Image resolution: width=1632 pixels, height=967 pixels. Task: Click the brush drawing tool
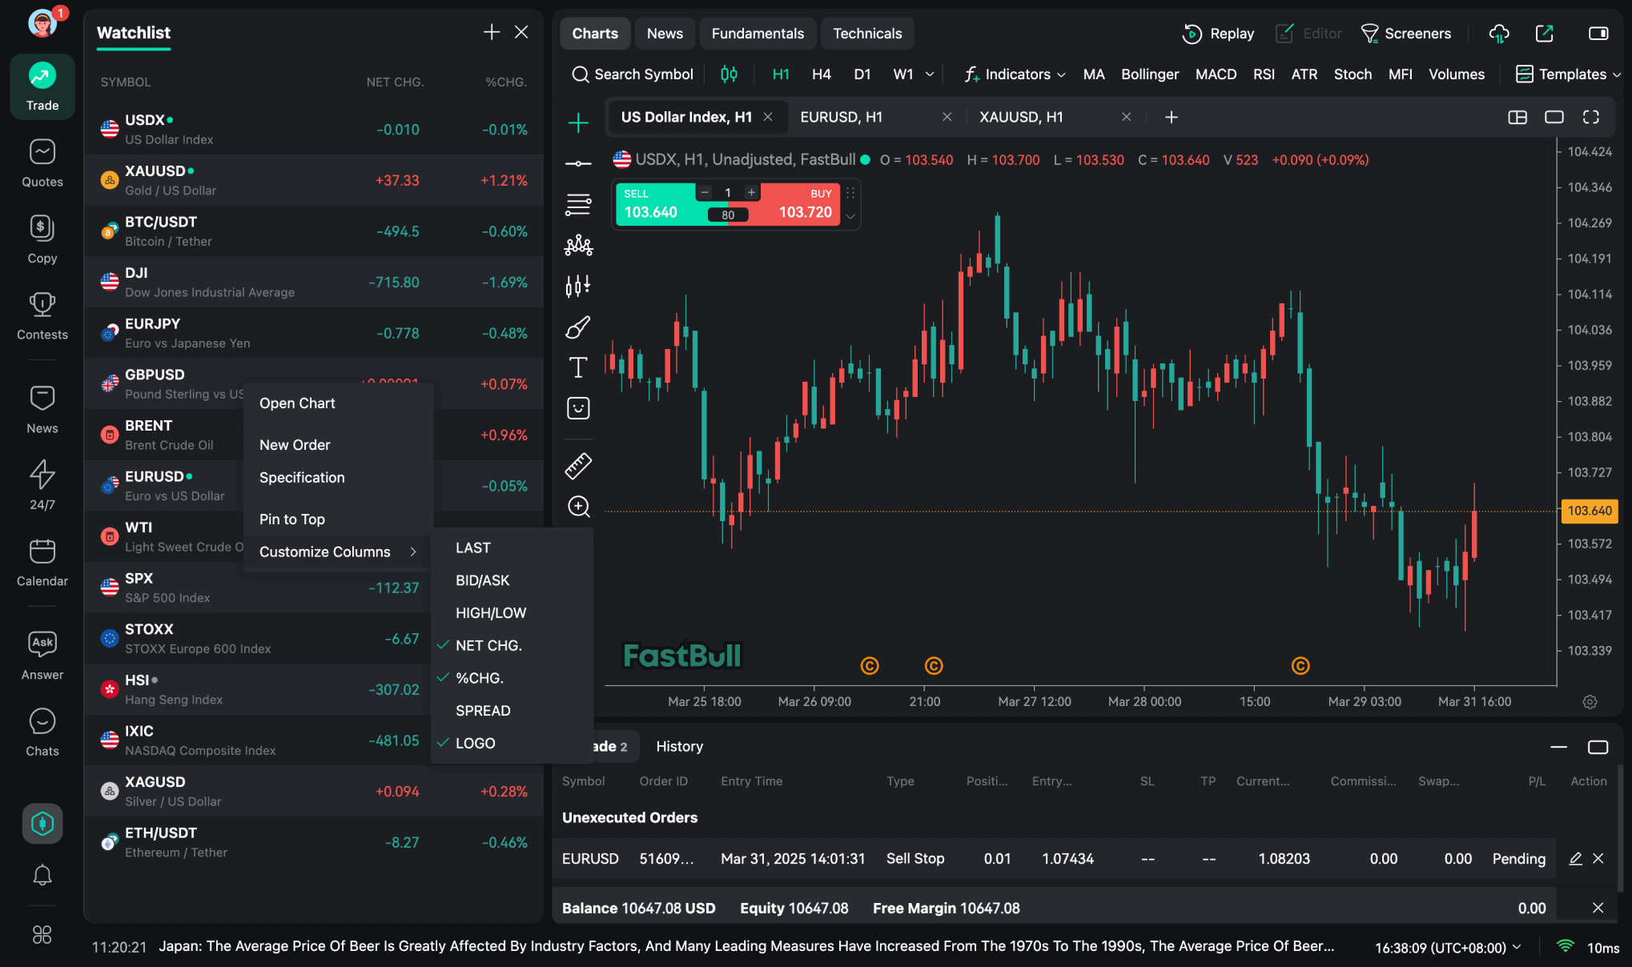(577, 327)
